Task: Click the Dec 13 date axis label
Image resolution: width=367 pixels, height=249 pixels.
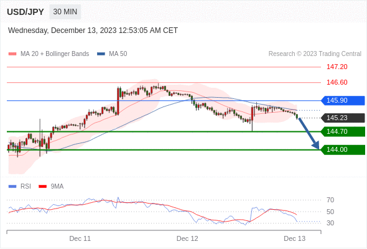Action: coord(294,238)
